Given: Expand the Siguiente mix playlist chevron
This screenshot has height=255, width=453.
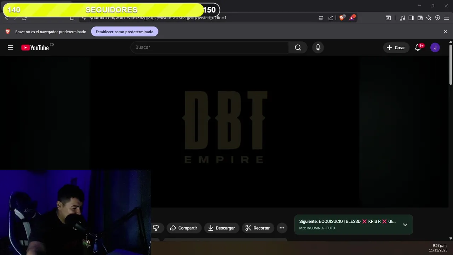Looking at the screenshot, I should (x=405, y=225).
